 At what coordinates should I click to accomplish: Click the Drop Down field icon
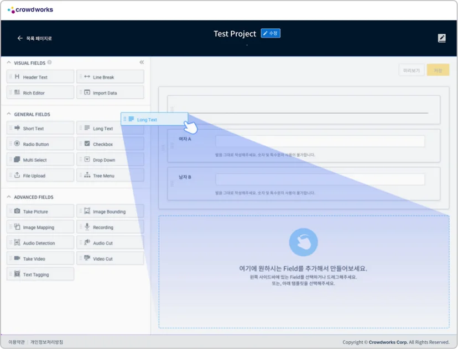(x=87, y=160)
